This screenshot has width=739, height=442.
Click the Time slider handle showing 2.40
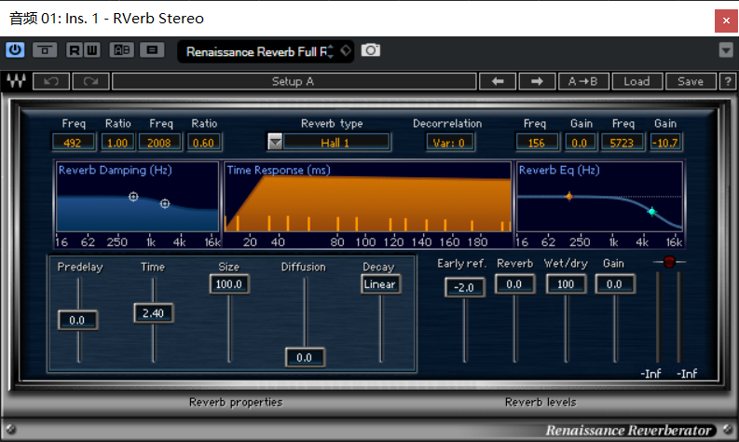coord(154,313)
